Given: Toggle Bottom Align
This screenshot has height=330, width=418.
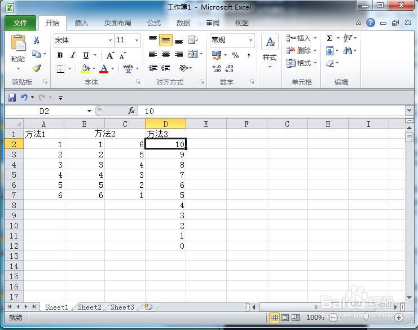Looking at the screenshot, I should [179, 41].
